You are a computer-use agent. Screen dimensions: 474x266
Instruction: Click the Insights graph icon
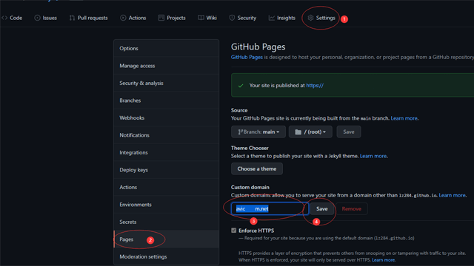pyautogui.click(x=272, y=18)
